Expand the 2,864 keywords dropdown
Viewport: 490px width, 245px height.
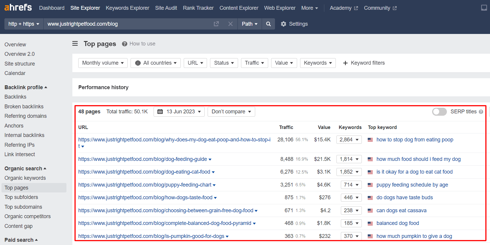point(349,140)
